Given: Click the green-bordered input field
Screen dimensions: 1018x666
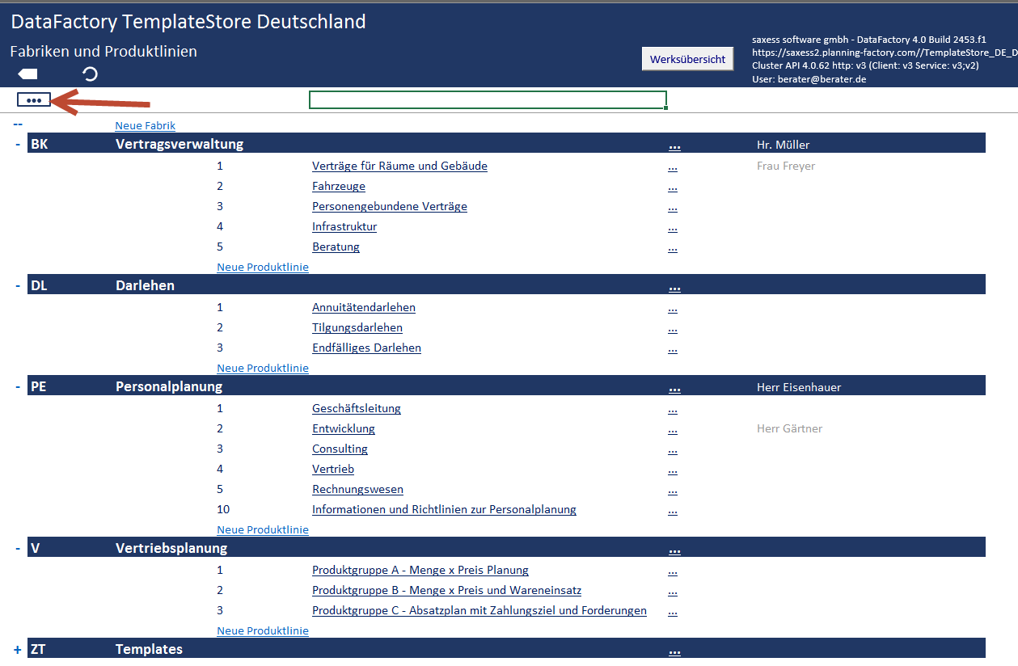Looking at the screenshot, I should (488, 100).
